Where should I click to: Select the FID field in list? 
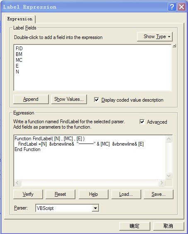19,49
